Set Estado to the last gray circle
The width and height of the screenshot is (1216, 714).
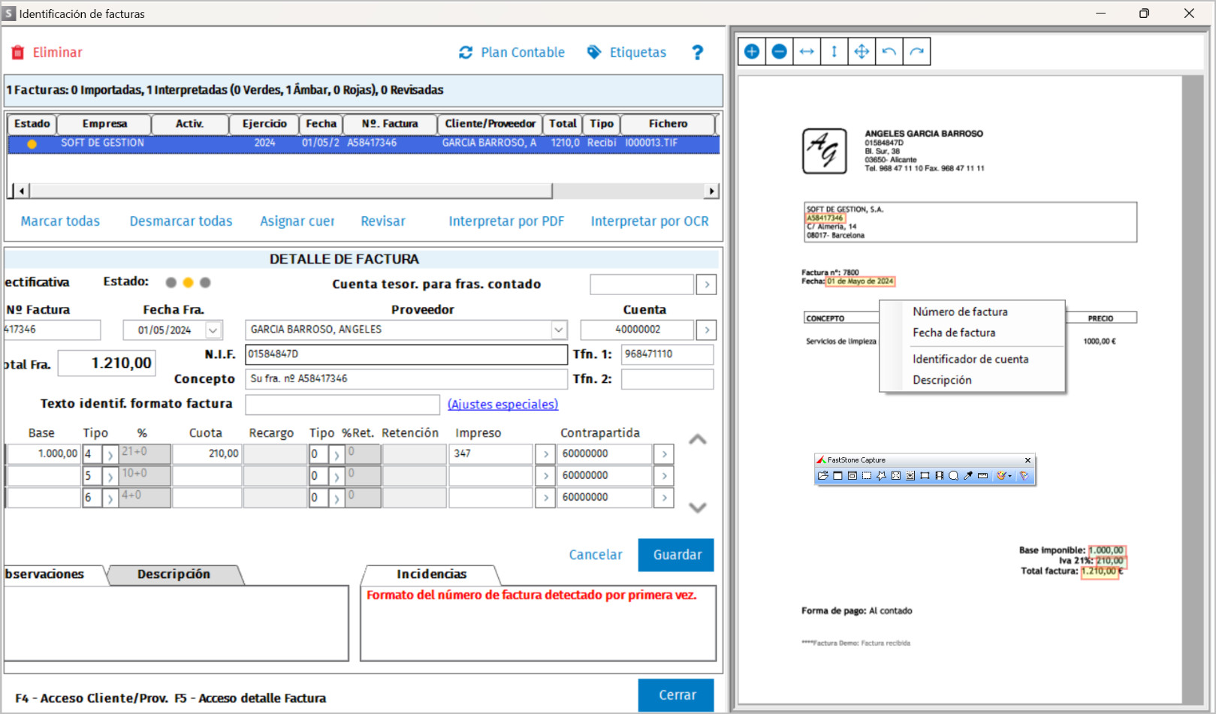click(206, 282)
